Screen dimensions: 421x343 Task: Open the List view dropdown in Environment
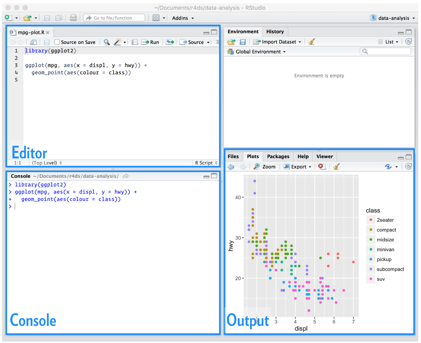click(x=389, y=42)
